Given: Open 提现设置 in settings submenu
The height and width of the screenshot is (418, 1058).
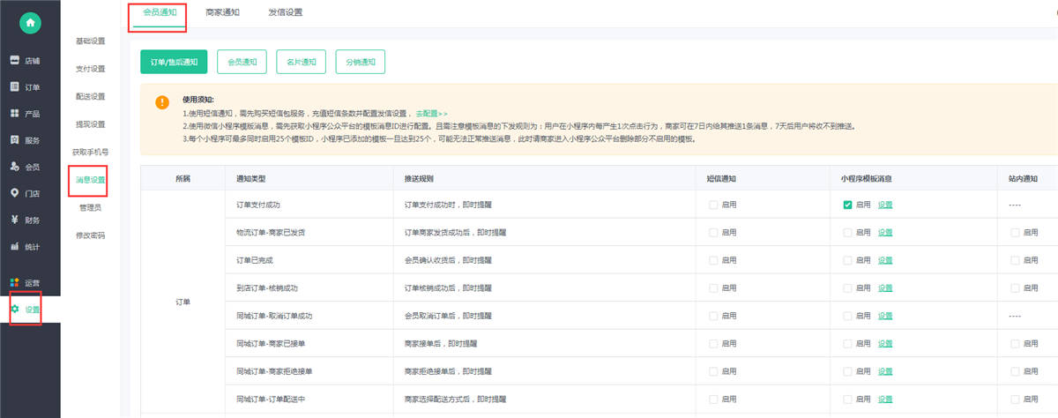Looking at the screenshot, I should pyautogui.click(x=90, y=124).
